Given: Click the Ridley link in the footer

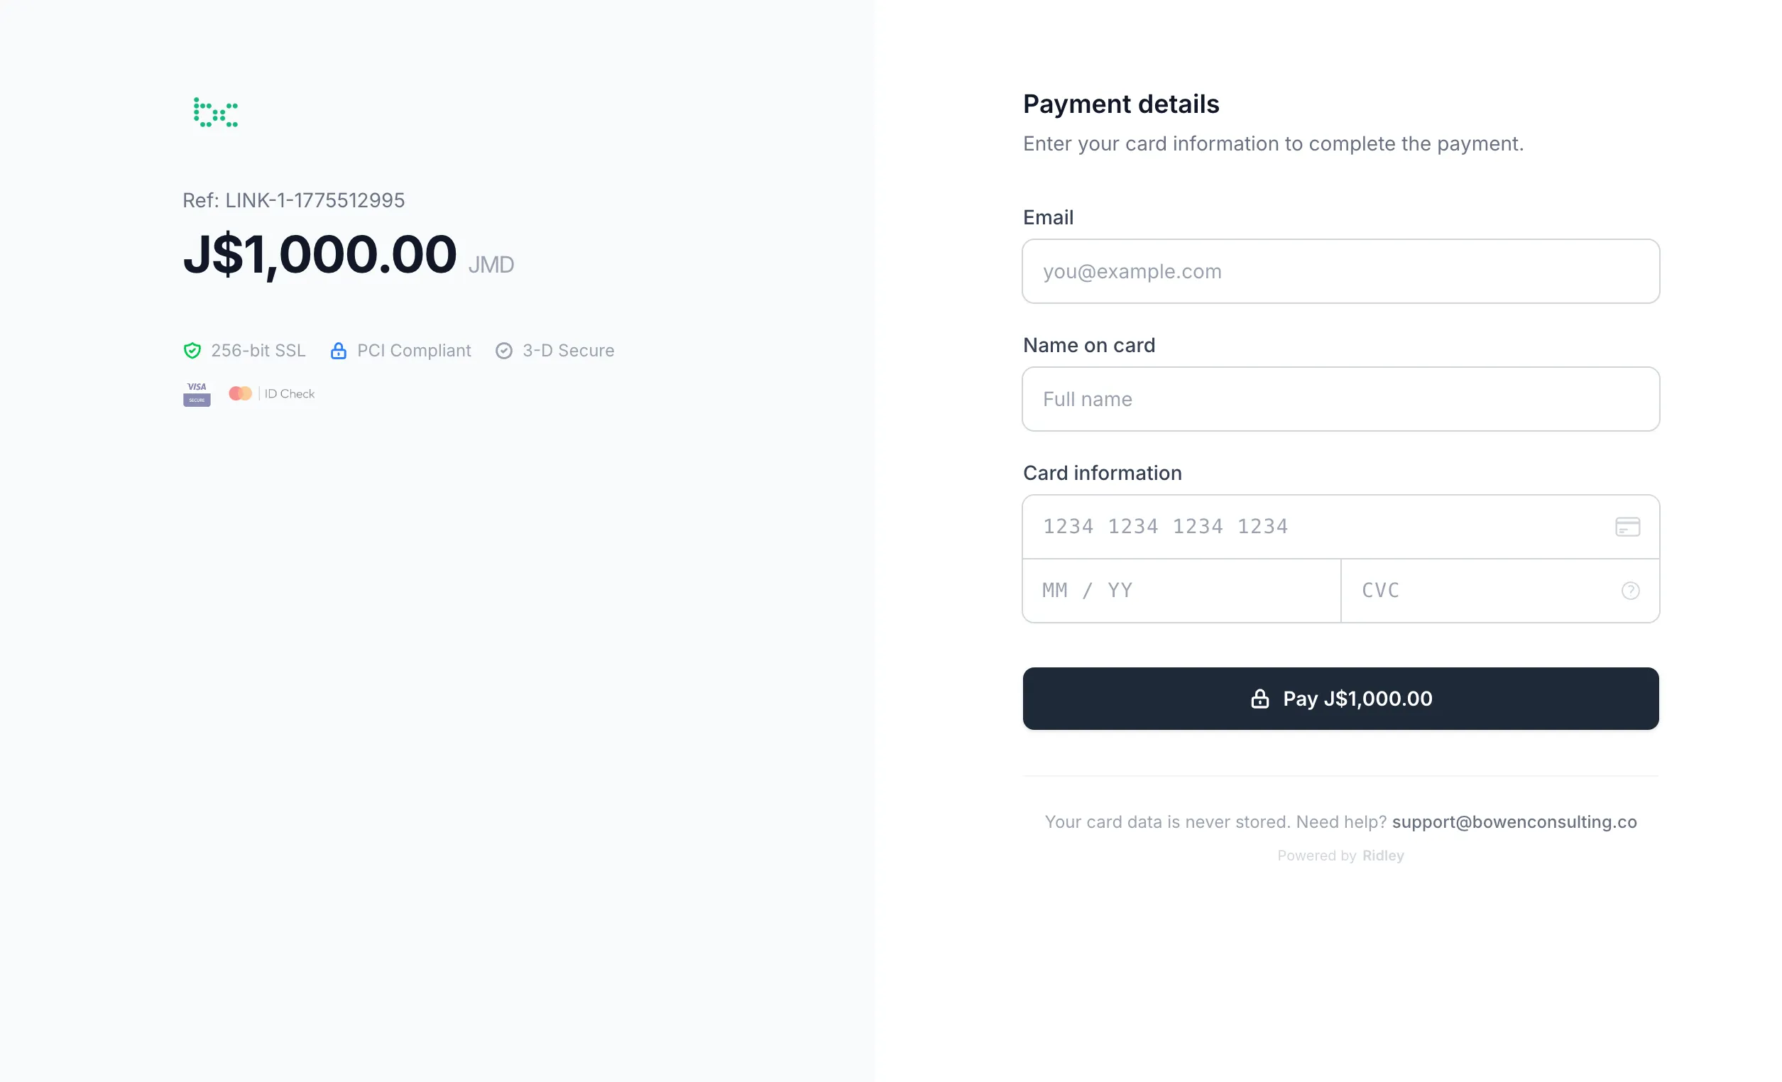Looking at the screenshot, I should click(x=1382, y=855).
